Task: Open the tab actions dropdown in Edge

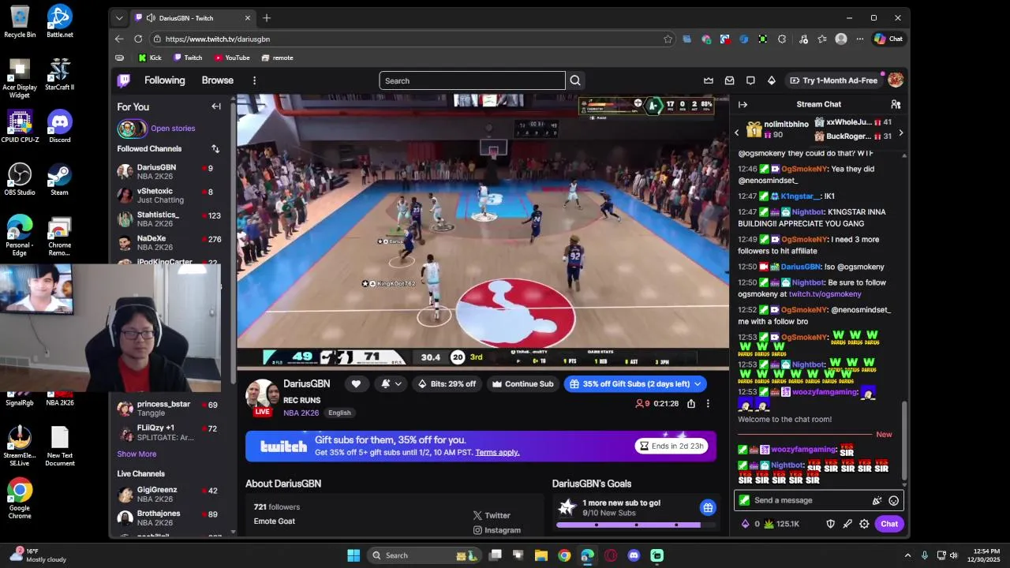Action: (x=119, y=17)
